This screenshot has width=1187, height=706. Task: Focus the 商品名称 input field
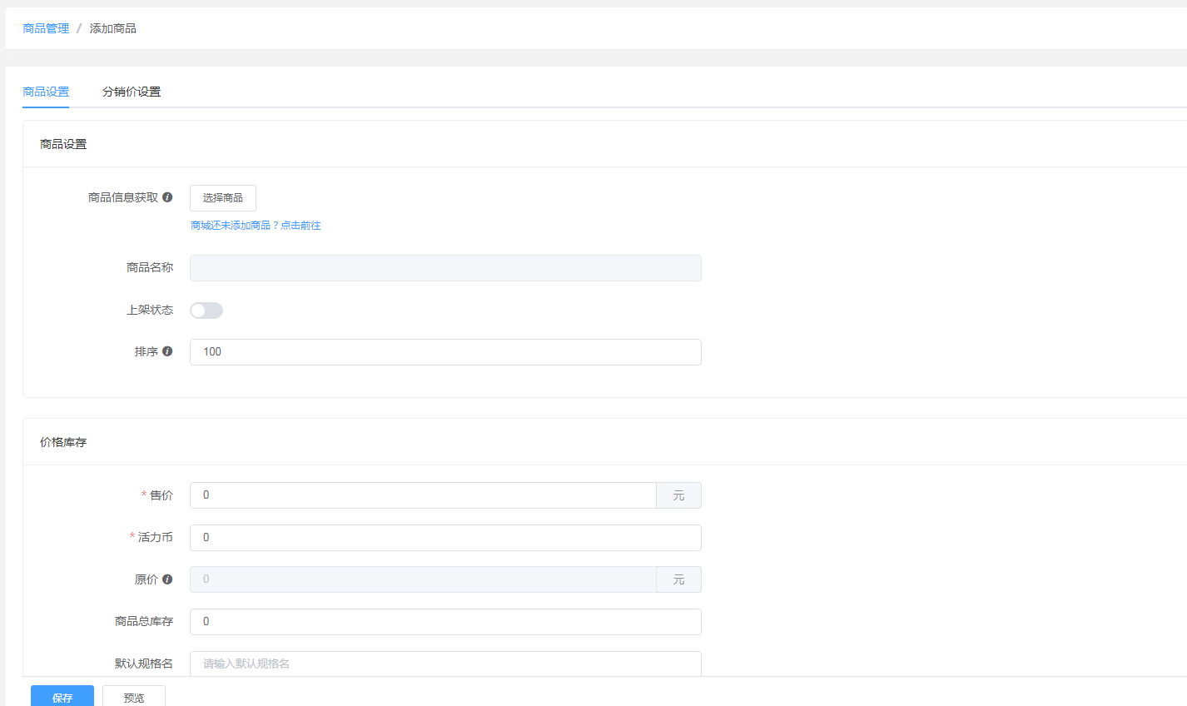pyautogui.click(x=445, y=268)
